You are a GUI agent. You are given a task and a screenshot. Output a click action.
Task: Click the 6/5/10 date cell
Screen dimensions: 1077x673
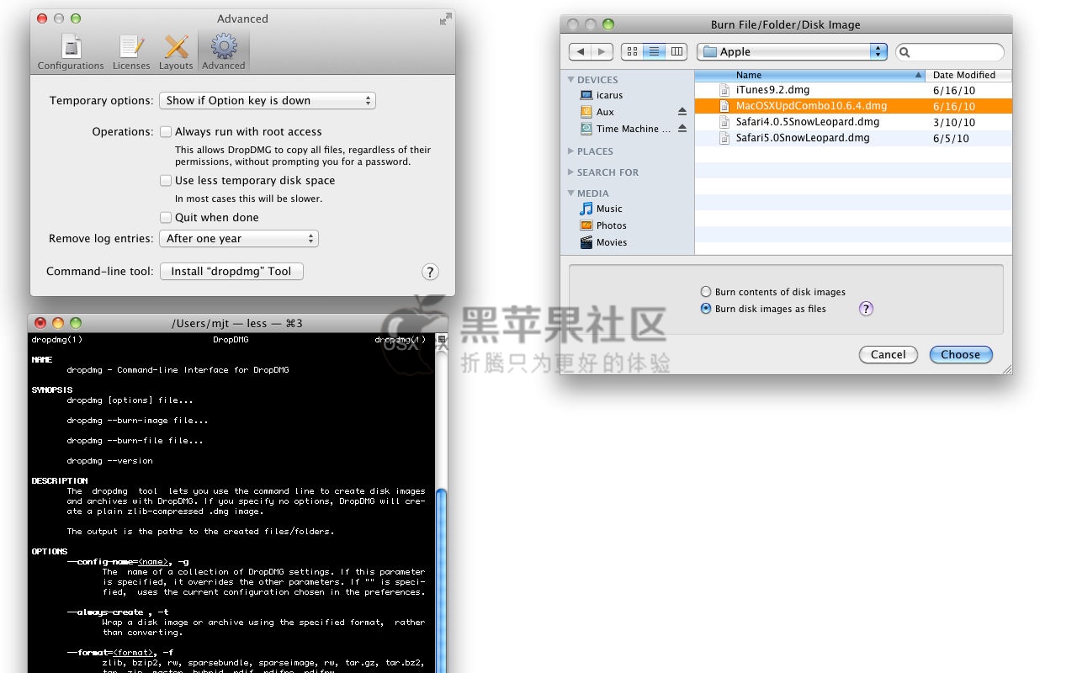tap(951, 138)
